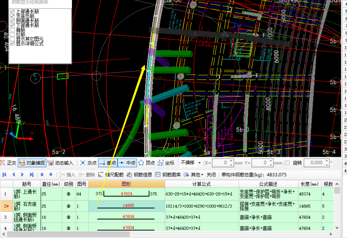The image size is (347, 238).
Task: Open 钢筋图库 rebar shape library
Action: point(168,175)
